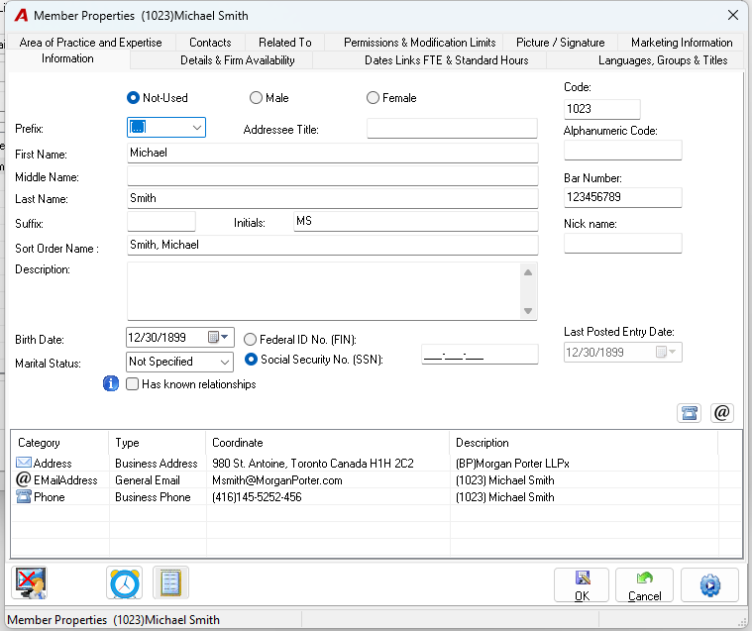Image resolution: width=752 pixels, height=631 pixels.
Task: Click the Initials field containing MS
Action: [416, 221]
